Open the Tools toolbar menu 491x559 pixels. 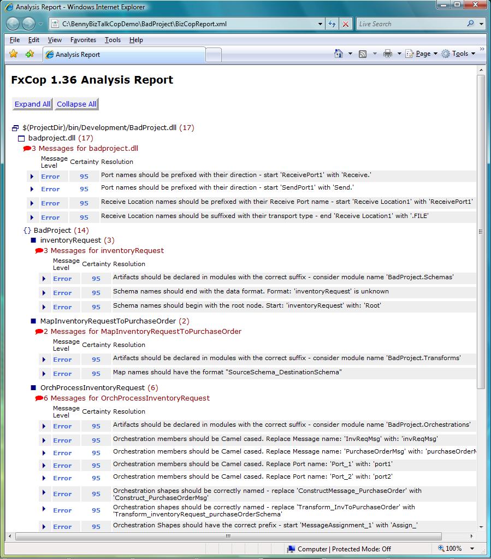(459, 54)
